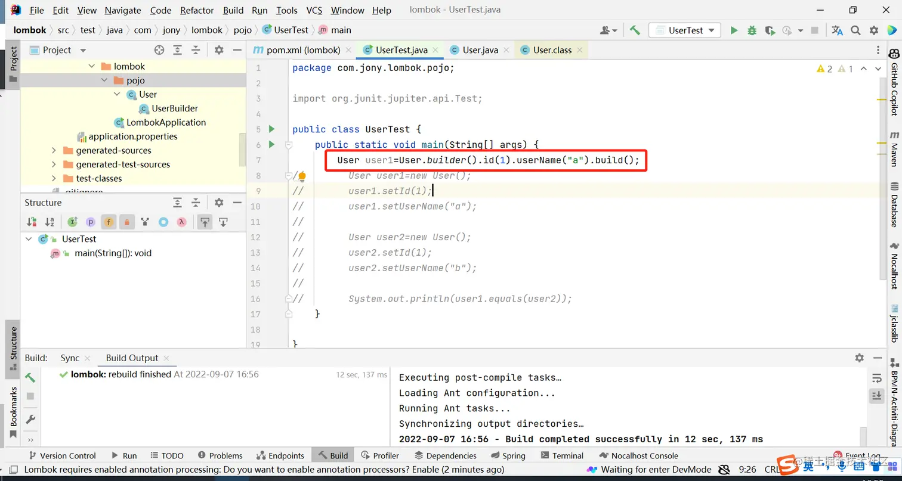Viewport: 902px width, 481px height.
Task: Toggle Show Properties in Structure toolbar
Action: tap(91, 222)
